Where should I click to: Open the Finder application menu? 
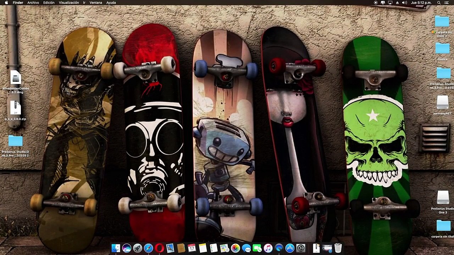[18, 2]
